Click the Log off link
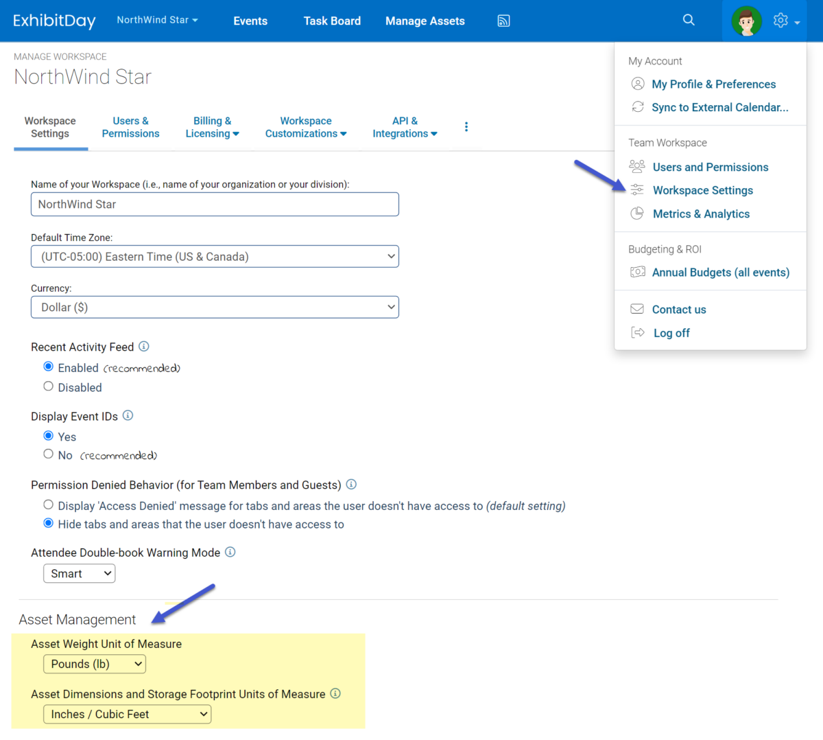Screen dimensions: 823x740 pyautogui.click(x=671, y=333)
